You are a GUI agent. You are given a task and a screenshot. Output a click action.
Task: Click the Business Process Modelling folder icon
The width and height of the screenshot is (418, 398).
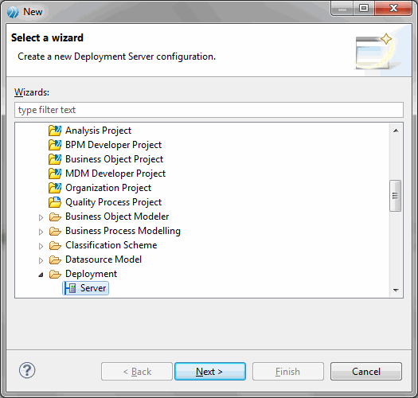coord(55,231)
